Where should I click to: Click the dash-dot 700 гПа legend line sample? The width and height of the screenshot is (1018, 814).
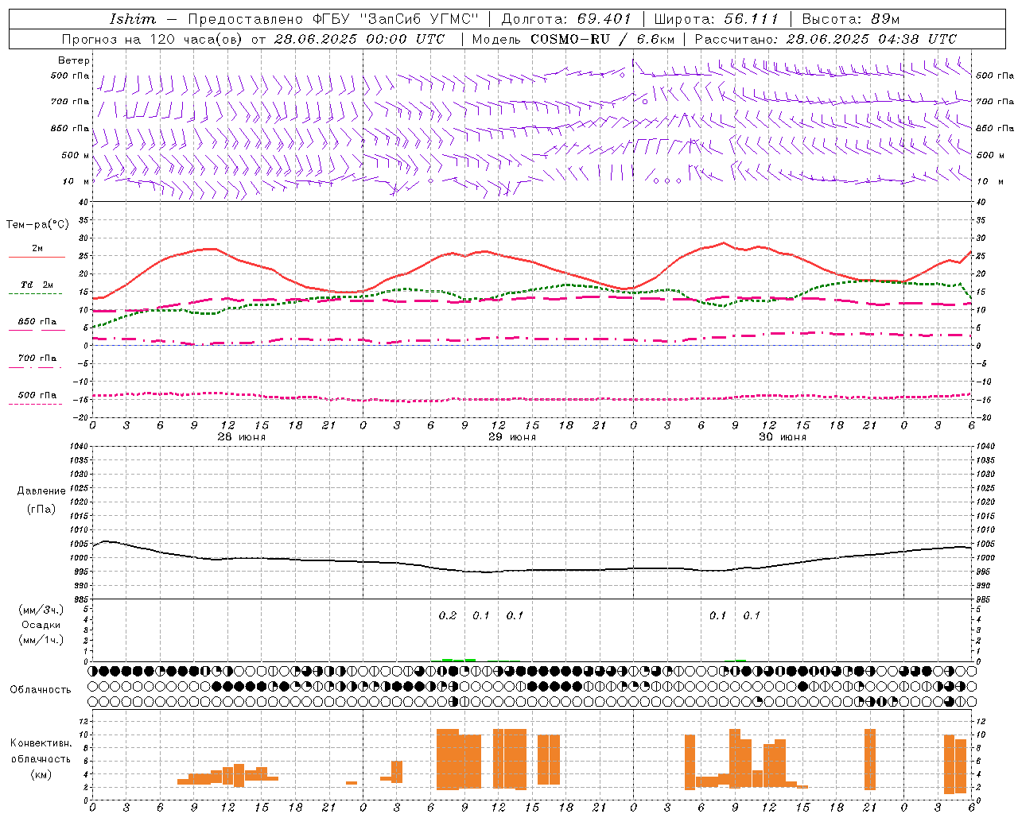35,367
